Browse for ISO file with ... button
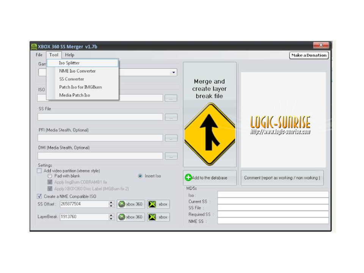This screenshot has height=273, width=364. click(171, 98)
